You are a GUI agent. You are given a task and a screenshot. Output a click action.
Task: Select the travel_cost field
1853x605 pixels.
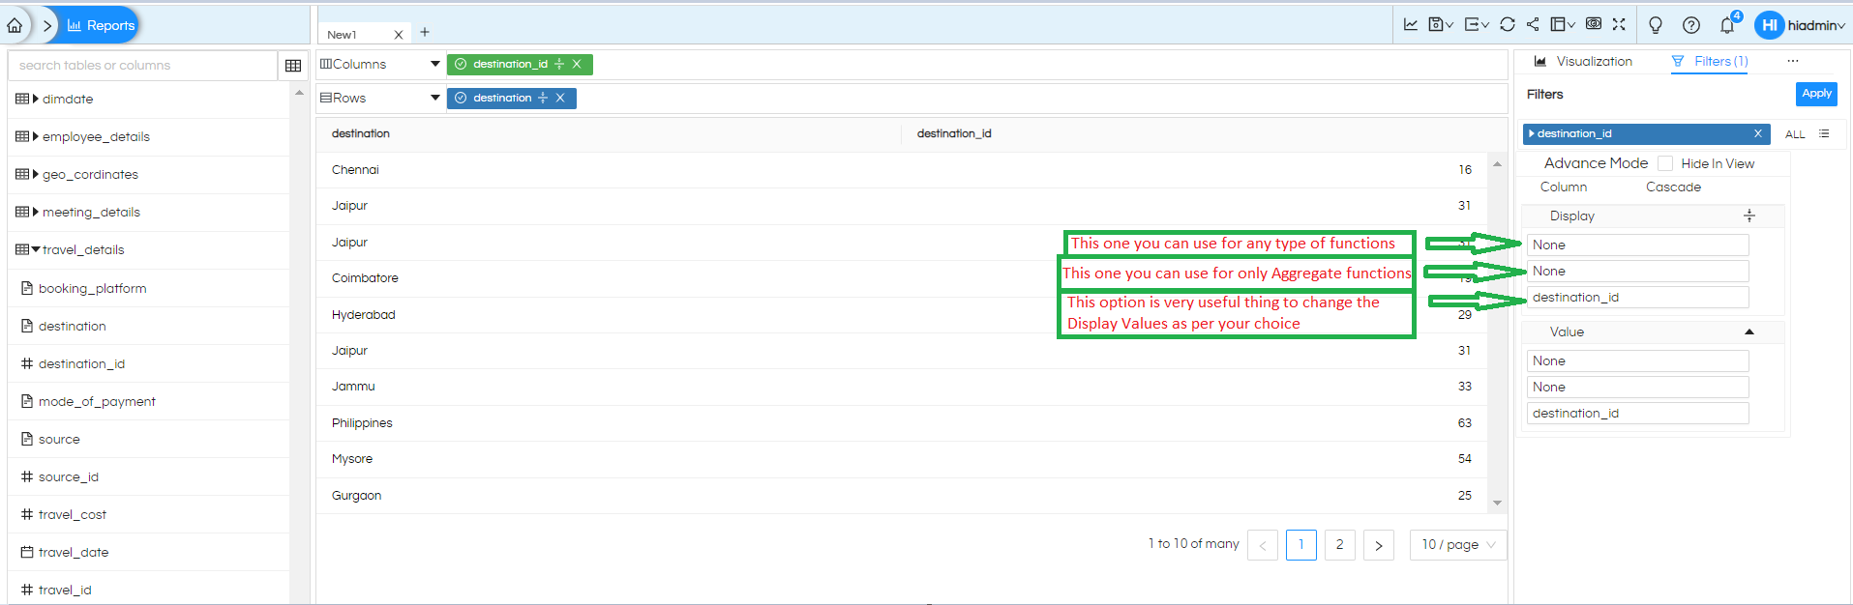pos(73,514)
